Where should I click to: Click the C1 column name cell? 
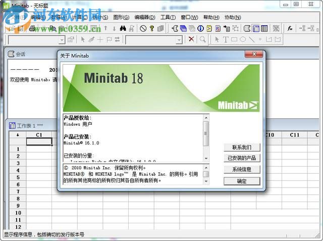(39, 142)
